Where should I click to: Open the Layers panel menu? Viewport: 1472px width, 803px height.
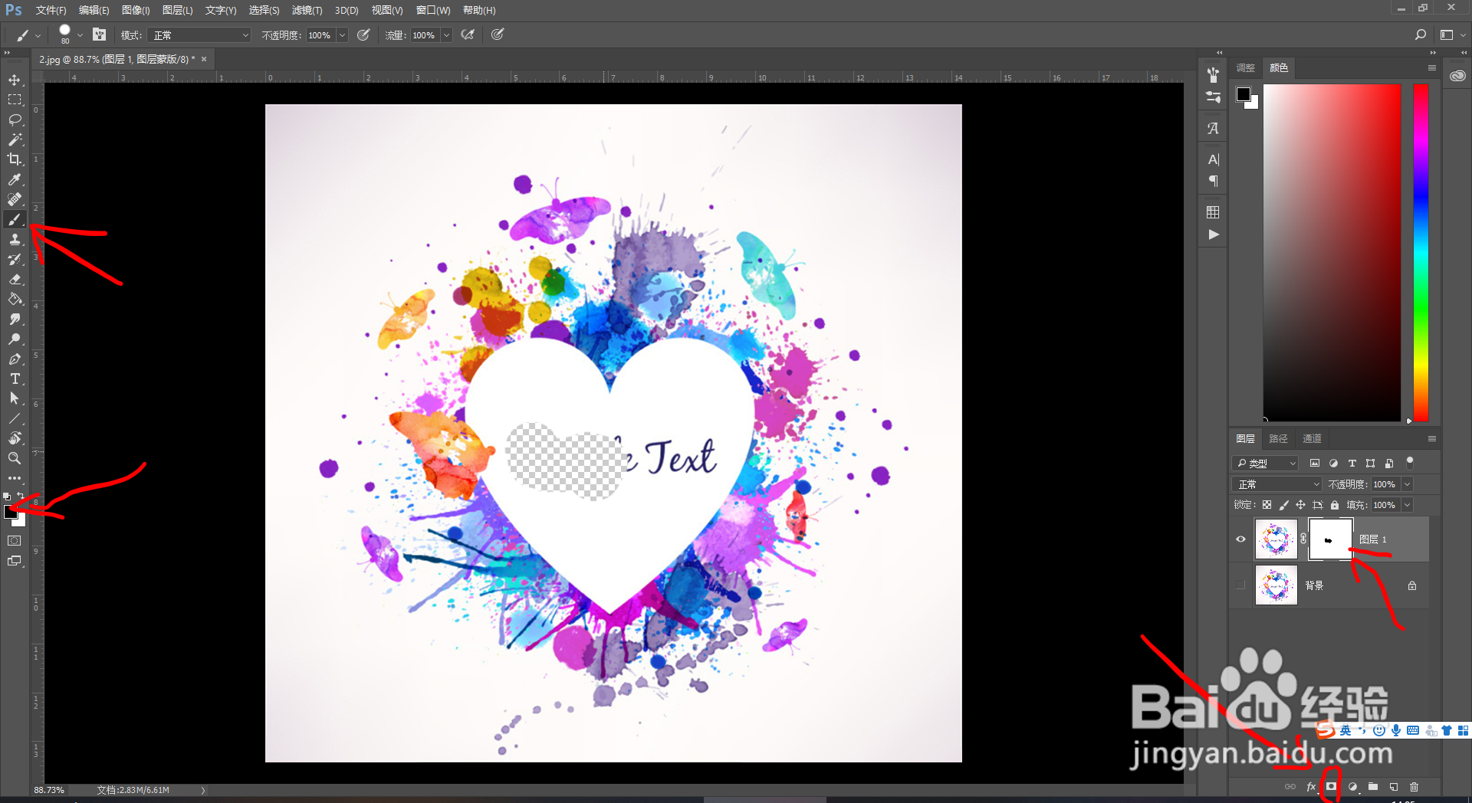1431,438
